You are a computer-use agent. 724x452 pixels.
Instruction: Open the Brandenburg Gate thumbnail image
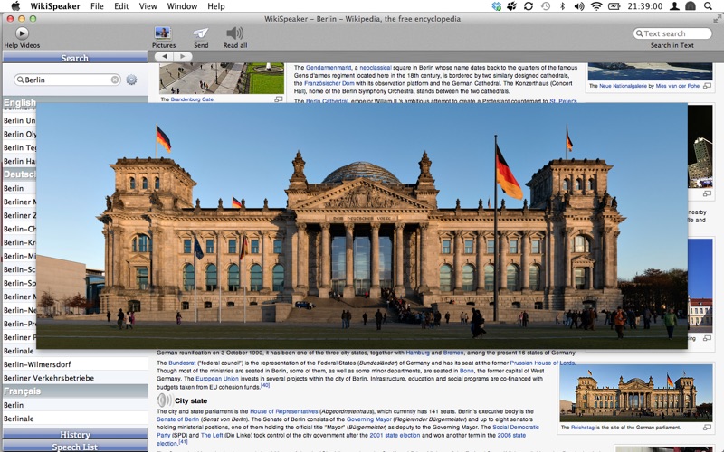[222, 79]
